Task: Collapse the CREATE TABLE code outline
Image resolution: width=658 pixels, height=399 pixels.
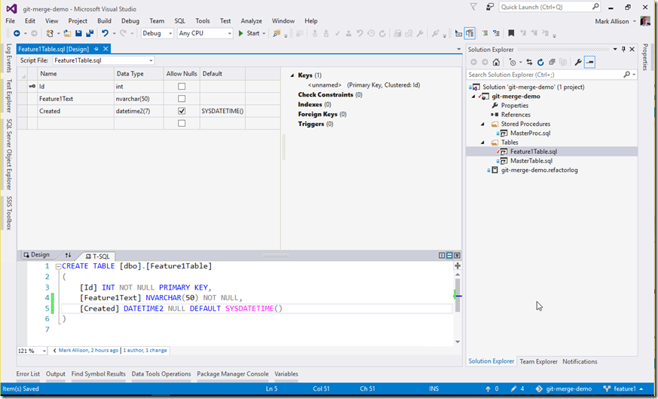Action: point(58,266)
